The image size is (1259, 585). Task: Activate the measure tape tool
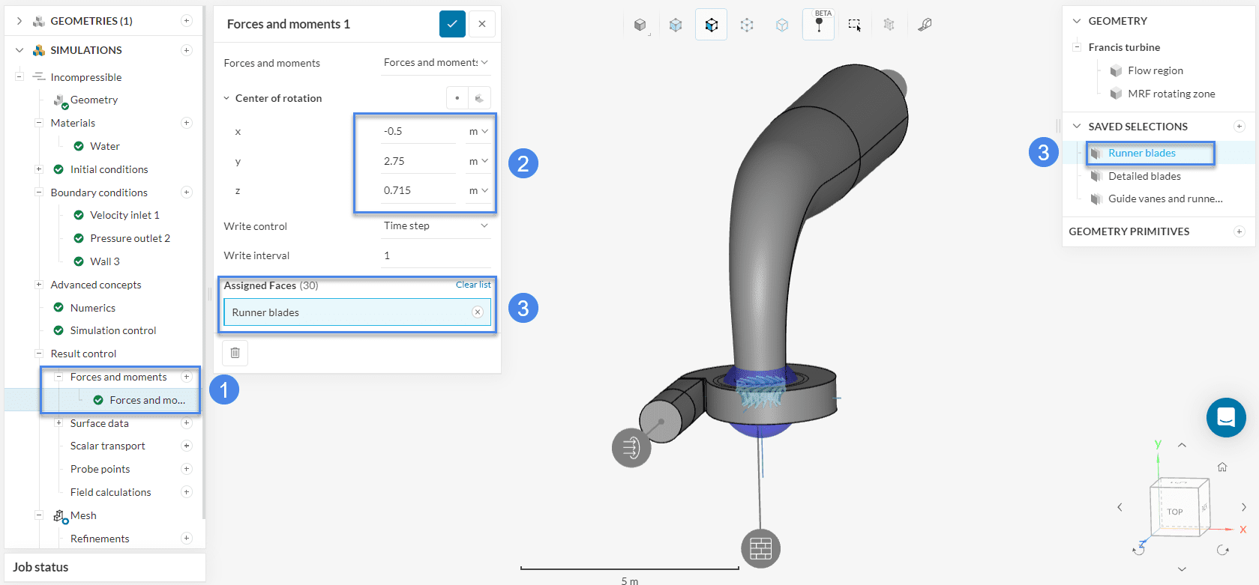[x=925, y=25]
